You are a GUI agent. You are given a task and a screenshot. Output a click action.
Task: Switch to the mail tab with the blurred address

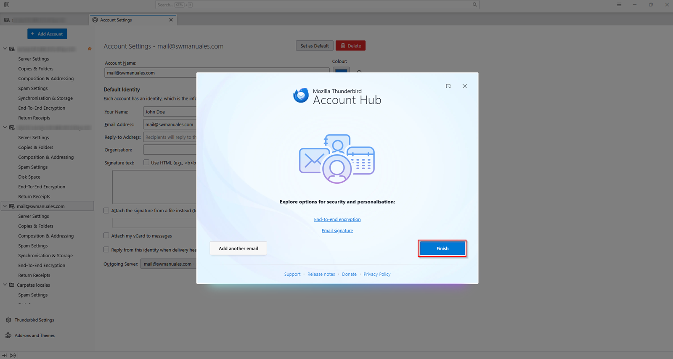44,20
